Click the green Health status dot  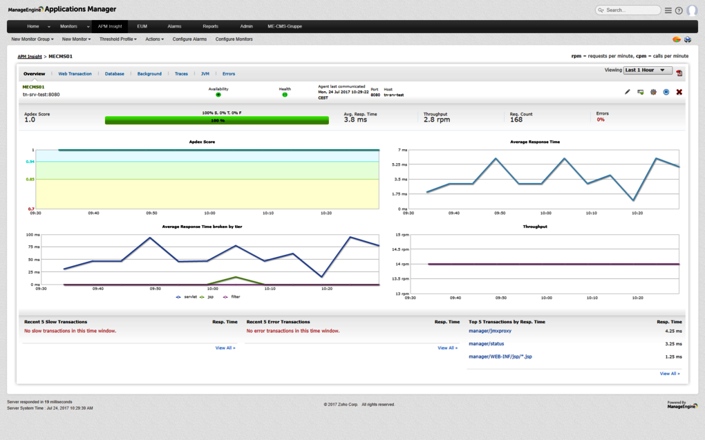click(x=285, y=95)
